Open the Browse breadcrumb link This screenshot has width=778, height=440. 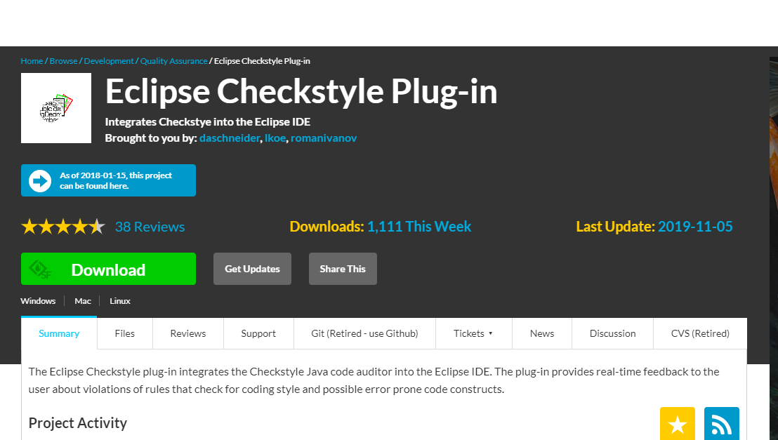[63, 61]
